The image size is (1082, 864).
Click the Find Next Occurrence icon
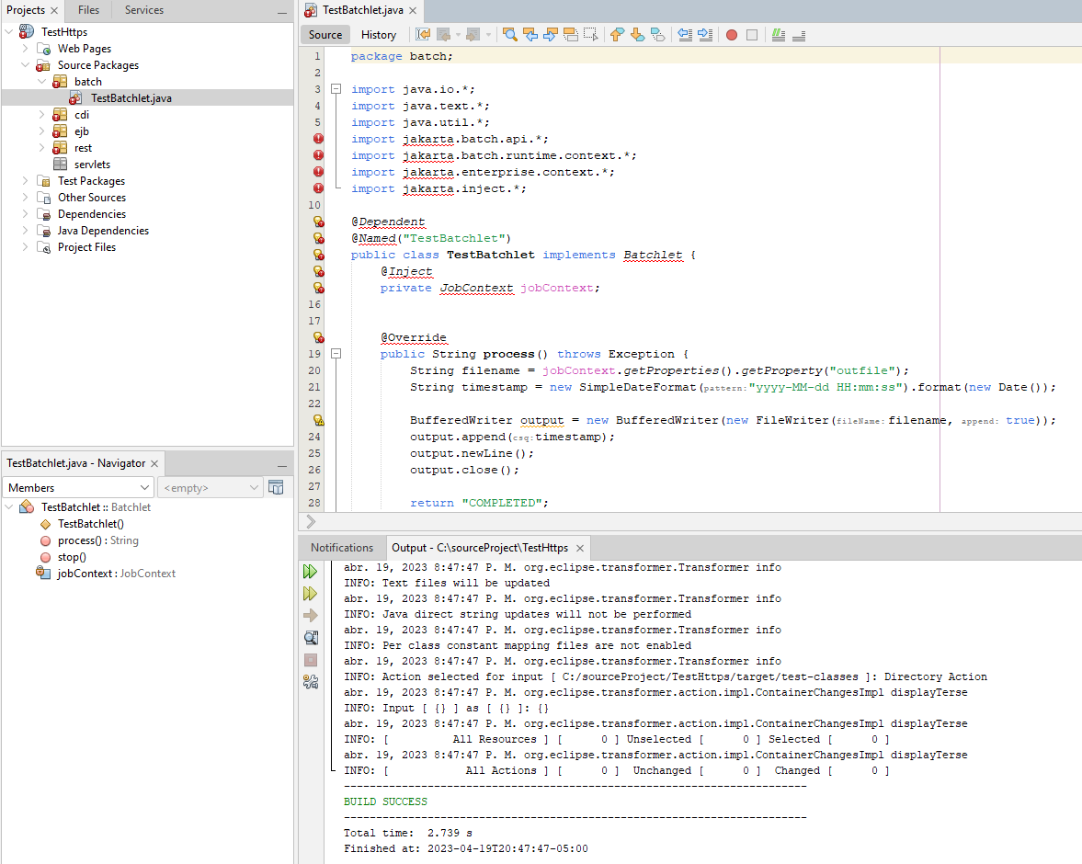tap(551, 35)
